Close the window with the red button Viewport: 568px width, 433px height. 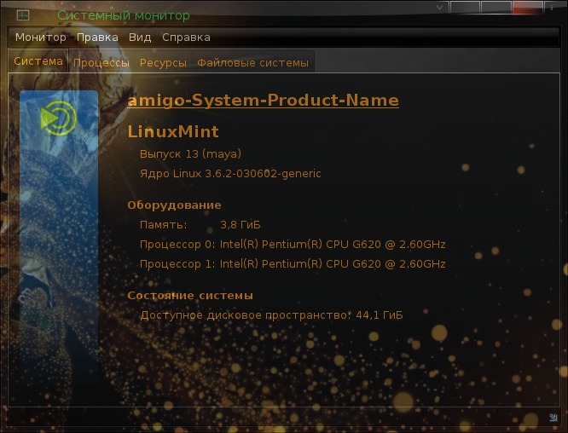click(x=527, y=7)
